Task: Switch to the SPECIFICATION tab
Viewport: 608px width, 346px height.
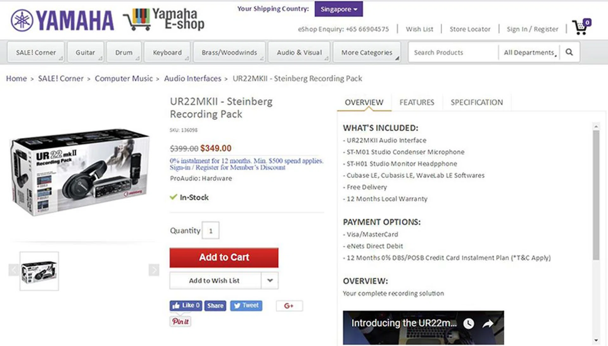Action: pos(477,102)
